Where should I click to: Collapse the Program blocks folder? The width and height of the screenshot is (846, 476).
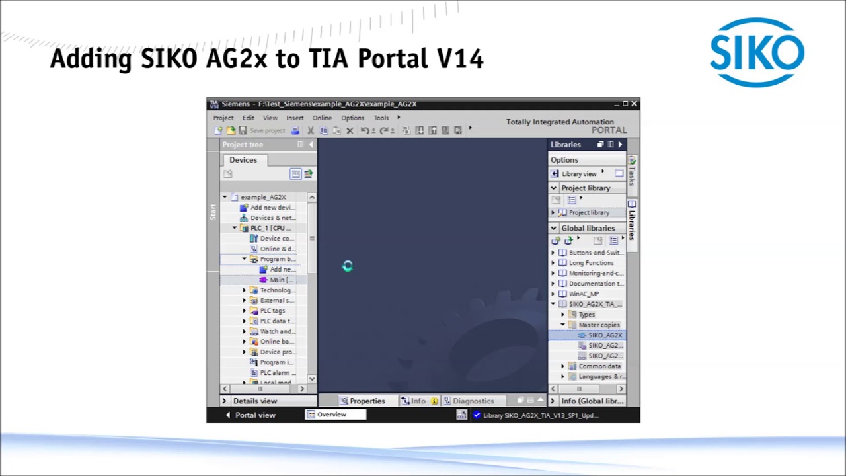point(245,259)
